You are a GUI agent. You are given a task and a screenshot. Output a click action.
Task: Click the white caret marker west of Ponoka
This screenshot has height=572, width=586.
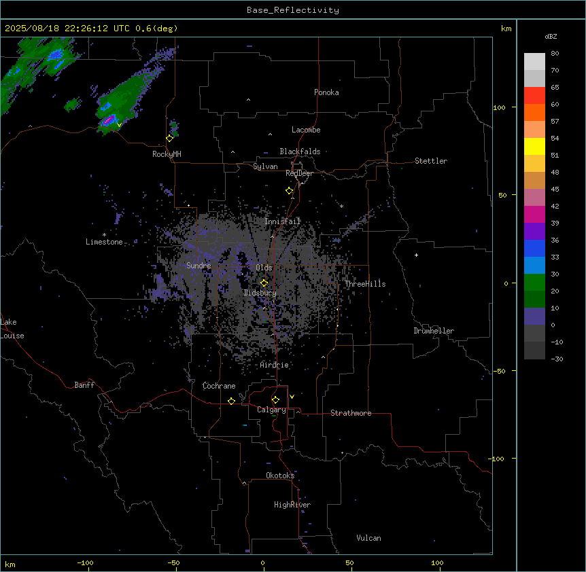pyautogui.click(x=248, y=100)
